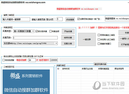The image size is (129, 94).
Task: Click the 开始采集 button
Action: point(68,31)
